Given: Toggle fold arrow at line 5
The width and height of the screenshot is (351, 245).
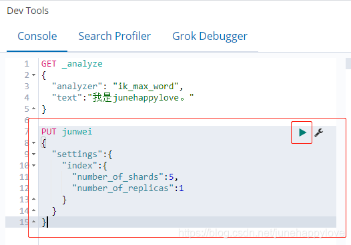Looking at the screenshot, I should [x=34, y=109].
